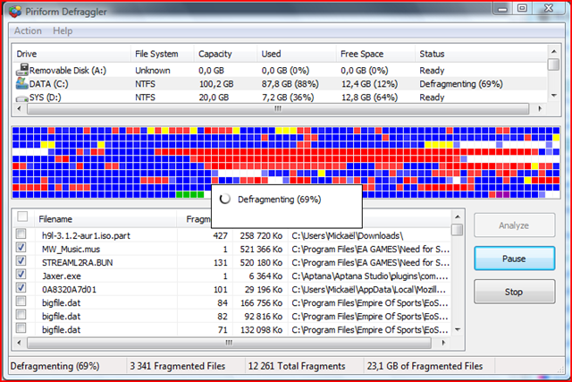
Task: Click drive list horizontal scrollbar thumb
Action: [x=278, y=108]
